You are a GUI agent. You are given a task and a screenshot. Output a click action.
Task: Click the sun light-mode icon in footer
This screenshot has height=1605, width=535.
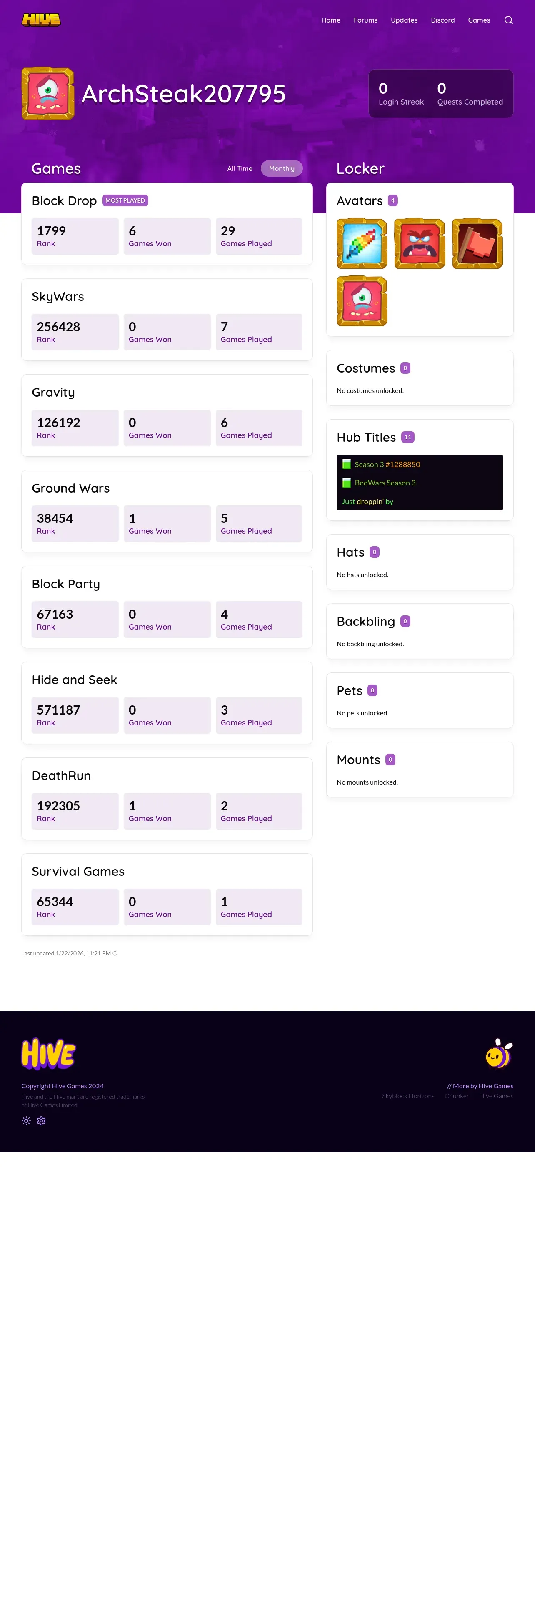(26, 1120)
